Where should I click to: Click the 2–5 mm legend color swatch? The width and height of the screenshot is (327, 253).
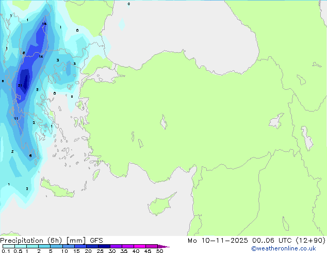tap(44, 246)
